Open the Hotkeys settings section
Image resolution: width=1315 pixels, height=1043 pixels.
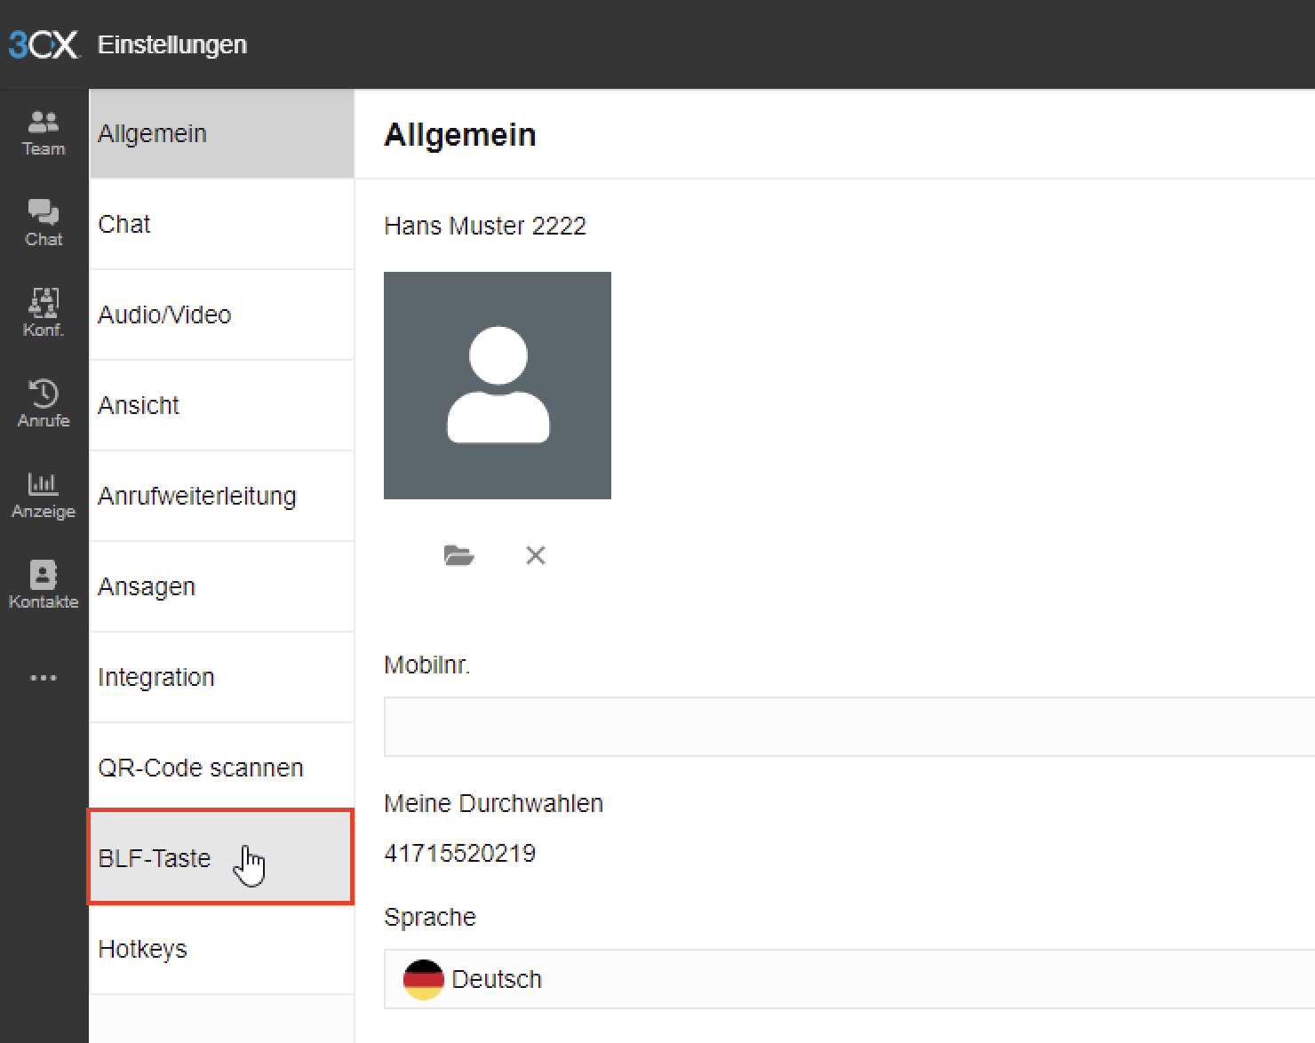coord(221,950)
